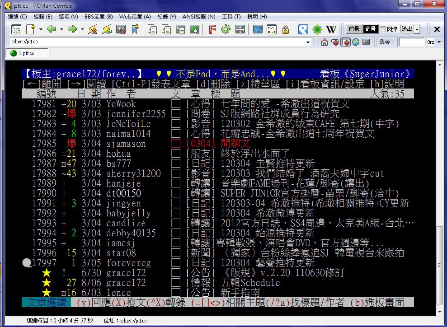
Task: Click the red F font icon
Action: (212, 29)
